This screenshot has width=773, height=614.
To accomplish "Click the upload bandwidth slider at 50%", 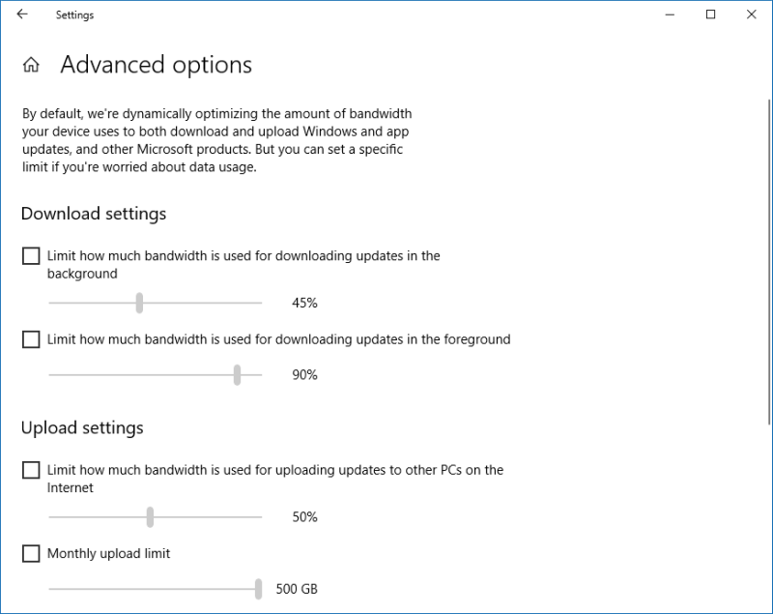I will tap(150, 516).
